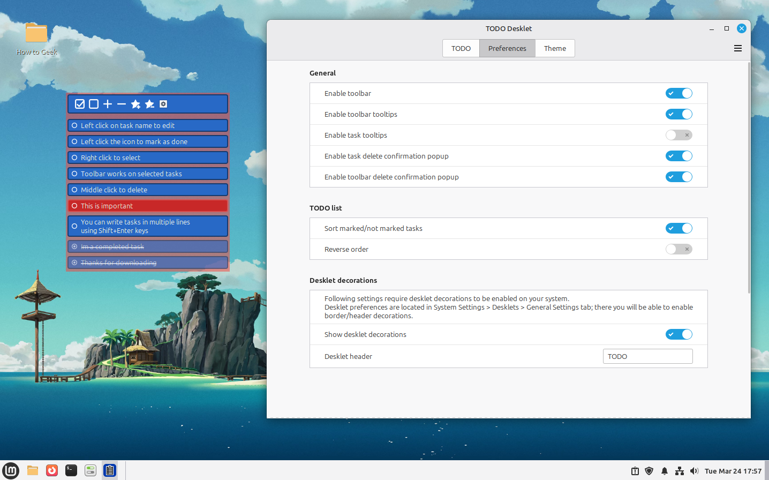This screenshot has width=769, height=480.
Task: Click the select-all checked box icon in desklet toolbar
Action: [x=80, y=104]
